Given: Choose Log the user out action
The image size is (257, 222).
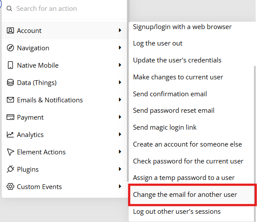Looking at the screenshot, I should (157, 43).
